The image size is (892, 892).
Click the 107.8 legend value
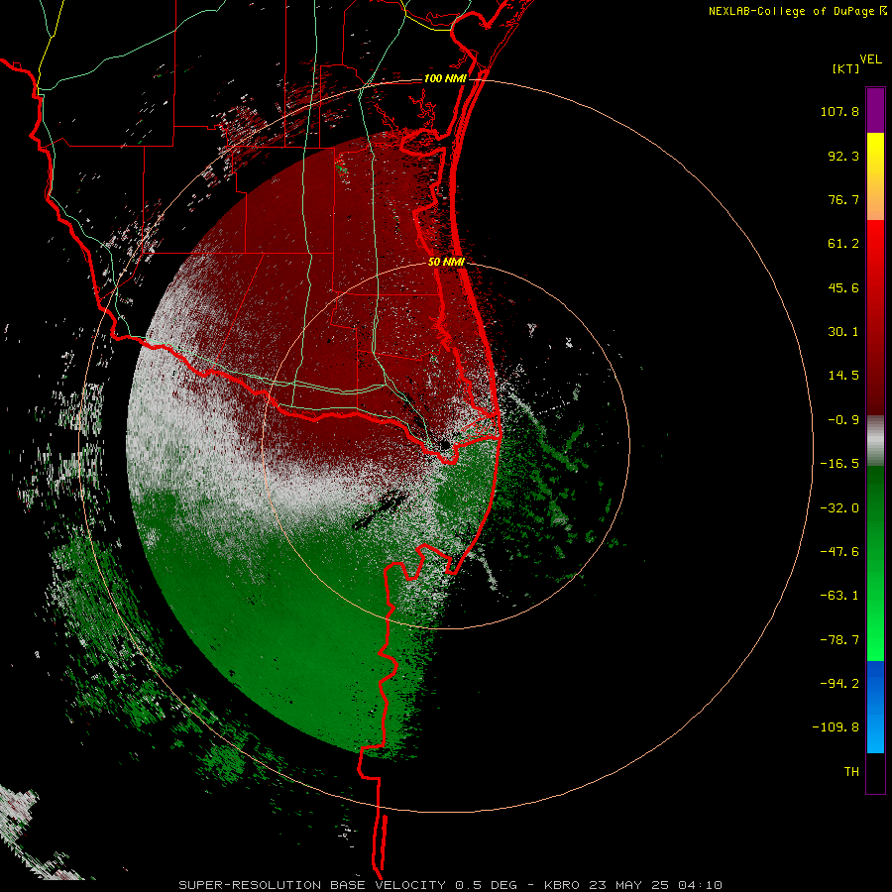839,111
